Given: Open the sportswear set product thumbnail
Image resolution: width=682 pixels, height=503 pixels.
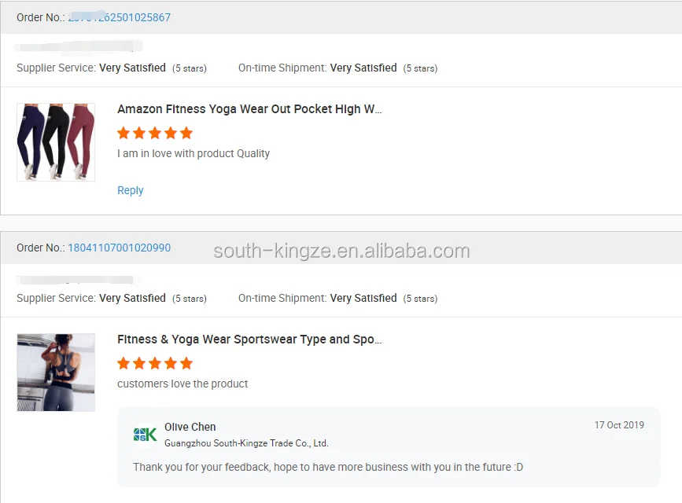Looking at the screenshot, I should pos(56,373).
